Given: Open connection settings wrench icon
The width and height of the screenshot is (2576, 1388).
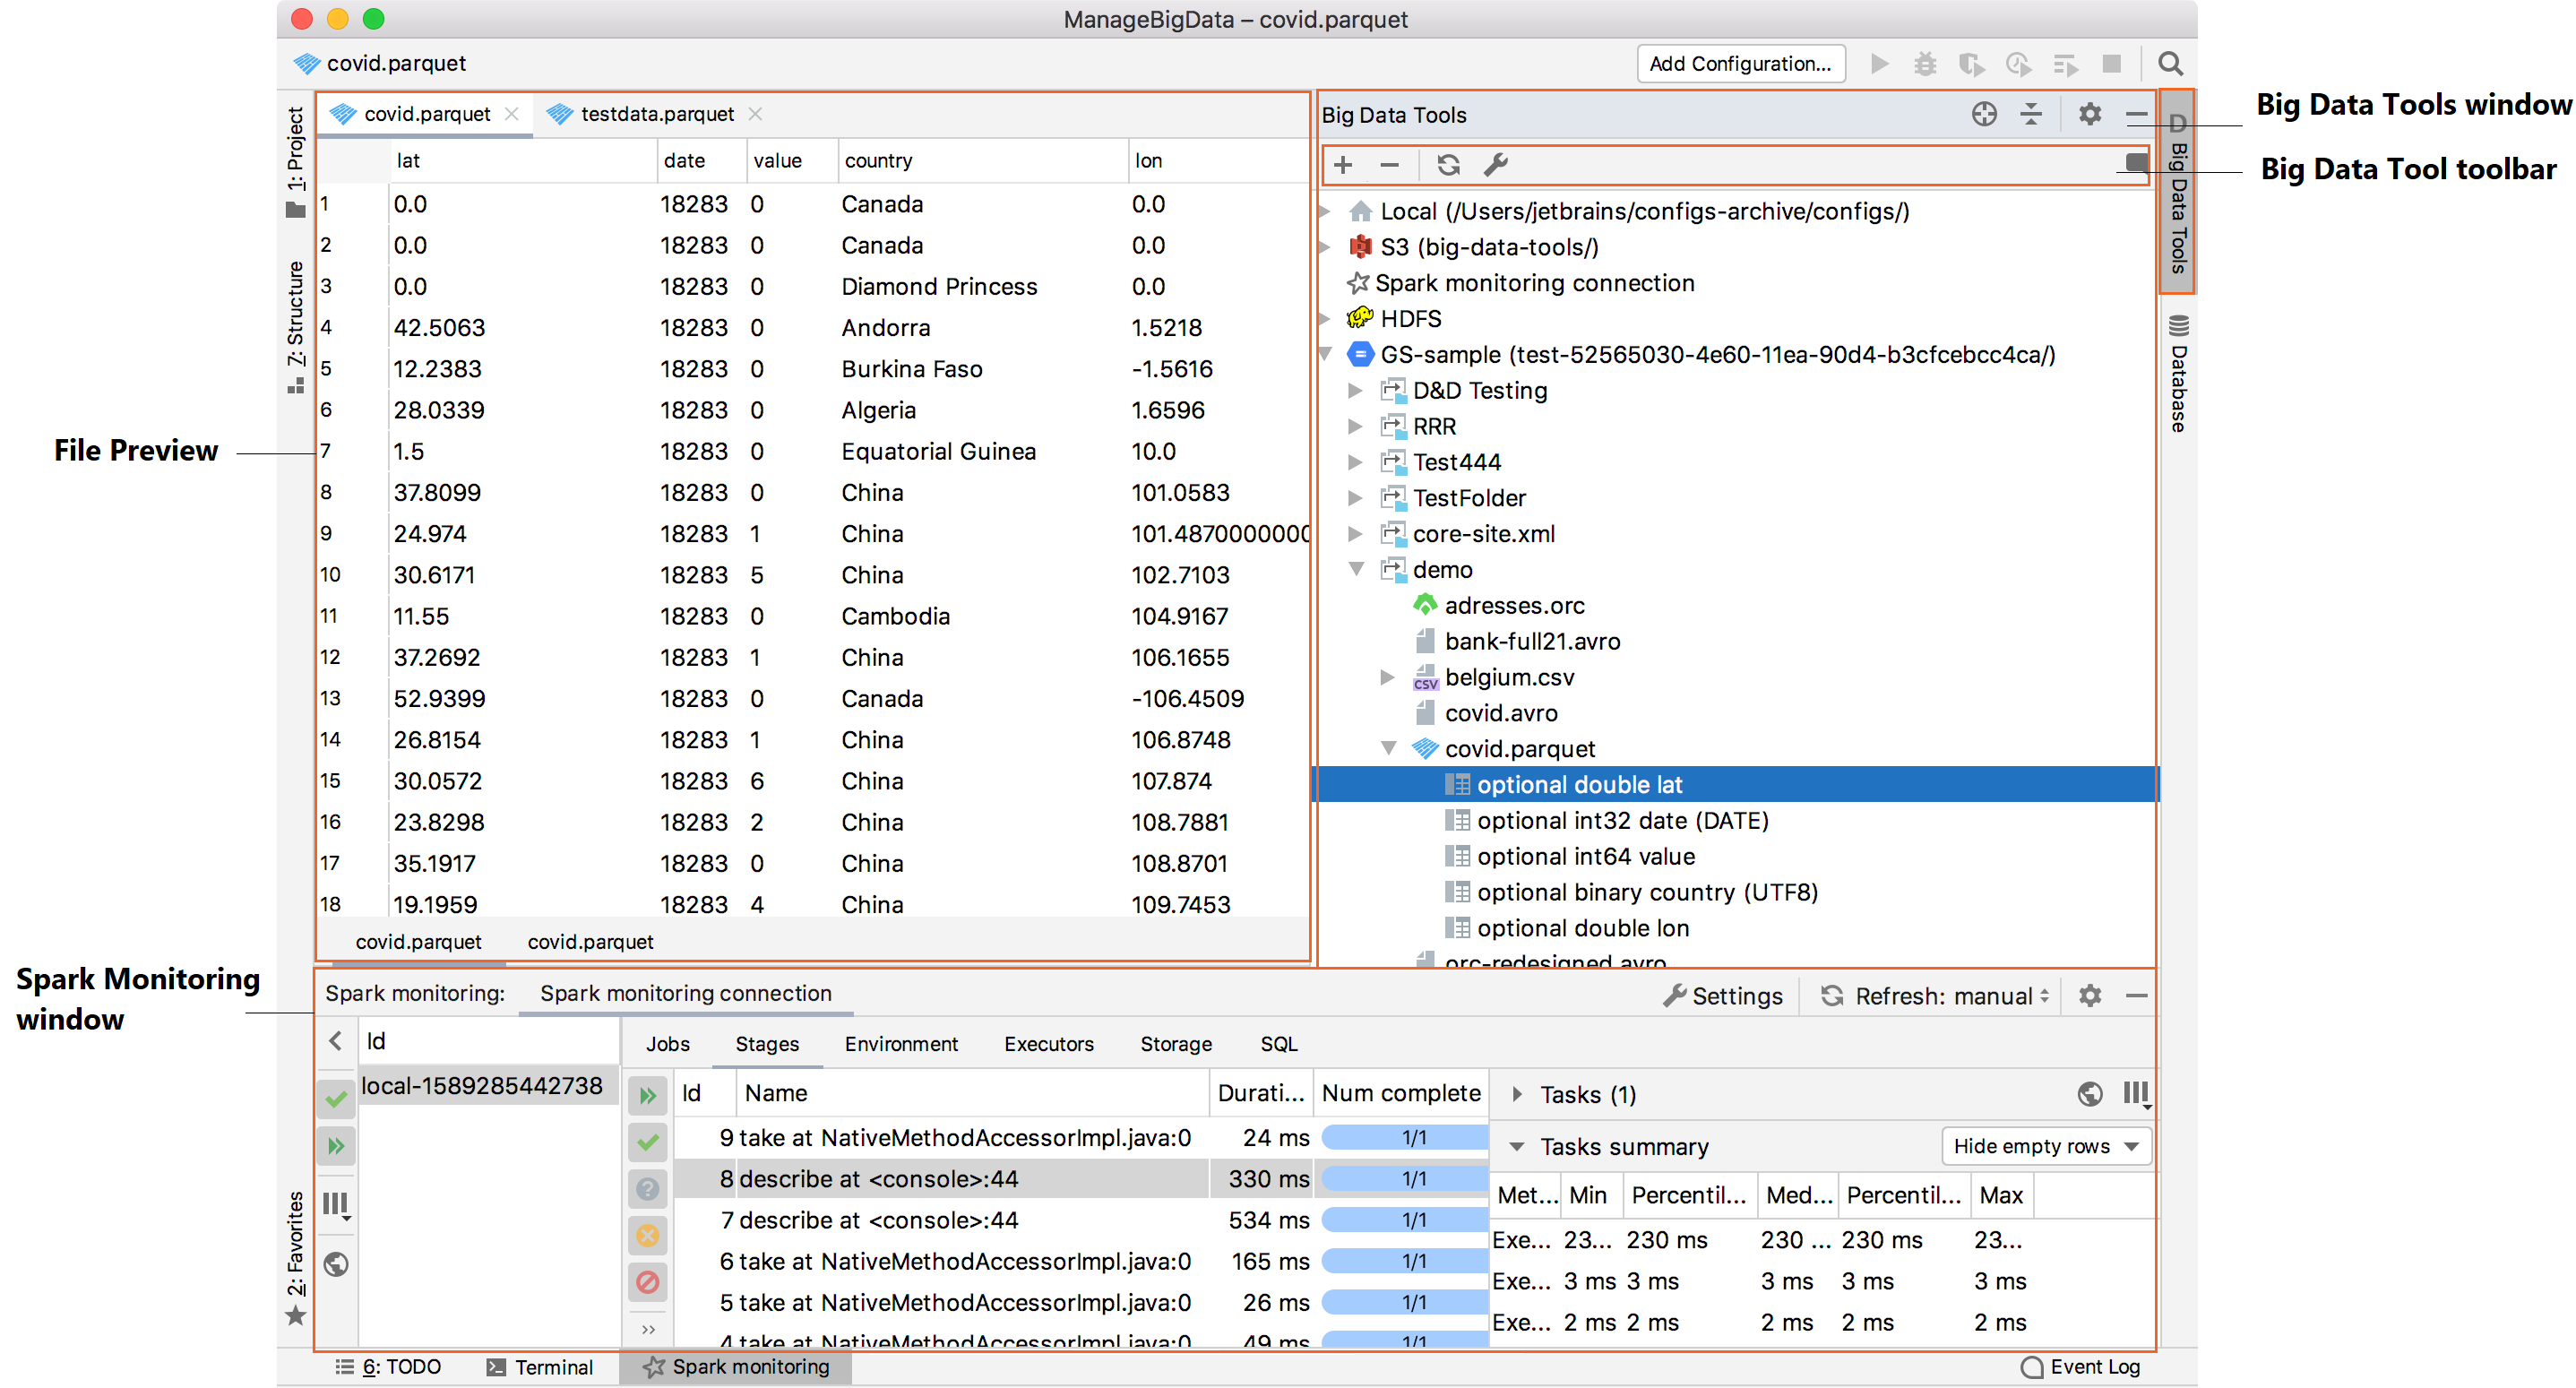Looking at the screenshot, I should [x=1495, y=165].
